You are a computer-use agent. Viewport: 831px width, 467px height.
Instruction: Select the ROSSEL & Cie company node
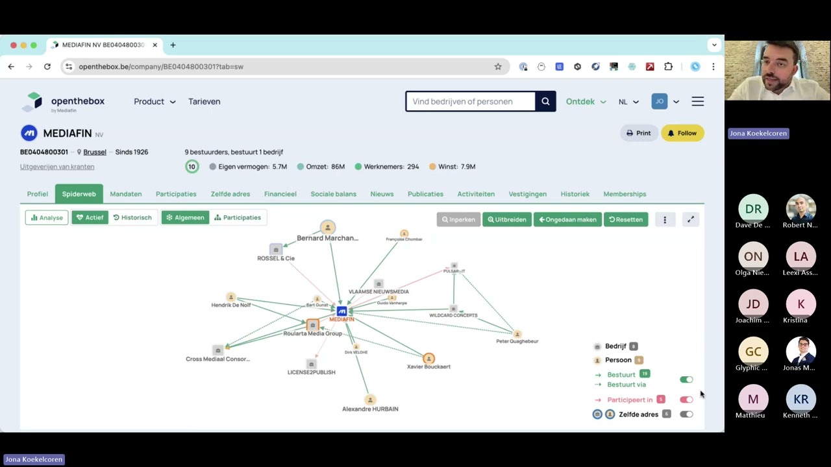pos(276,250)
